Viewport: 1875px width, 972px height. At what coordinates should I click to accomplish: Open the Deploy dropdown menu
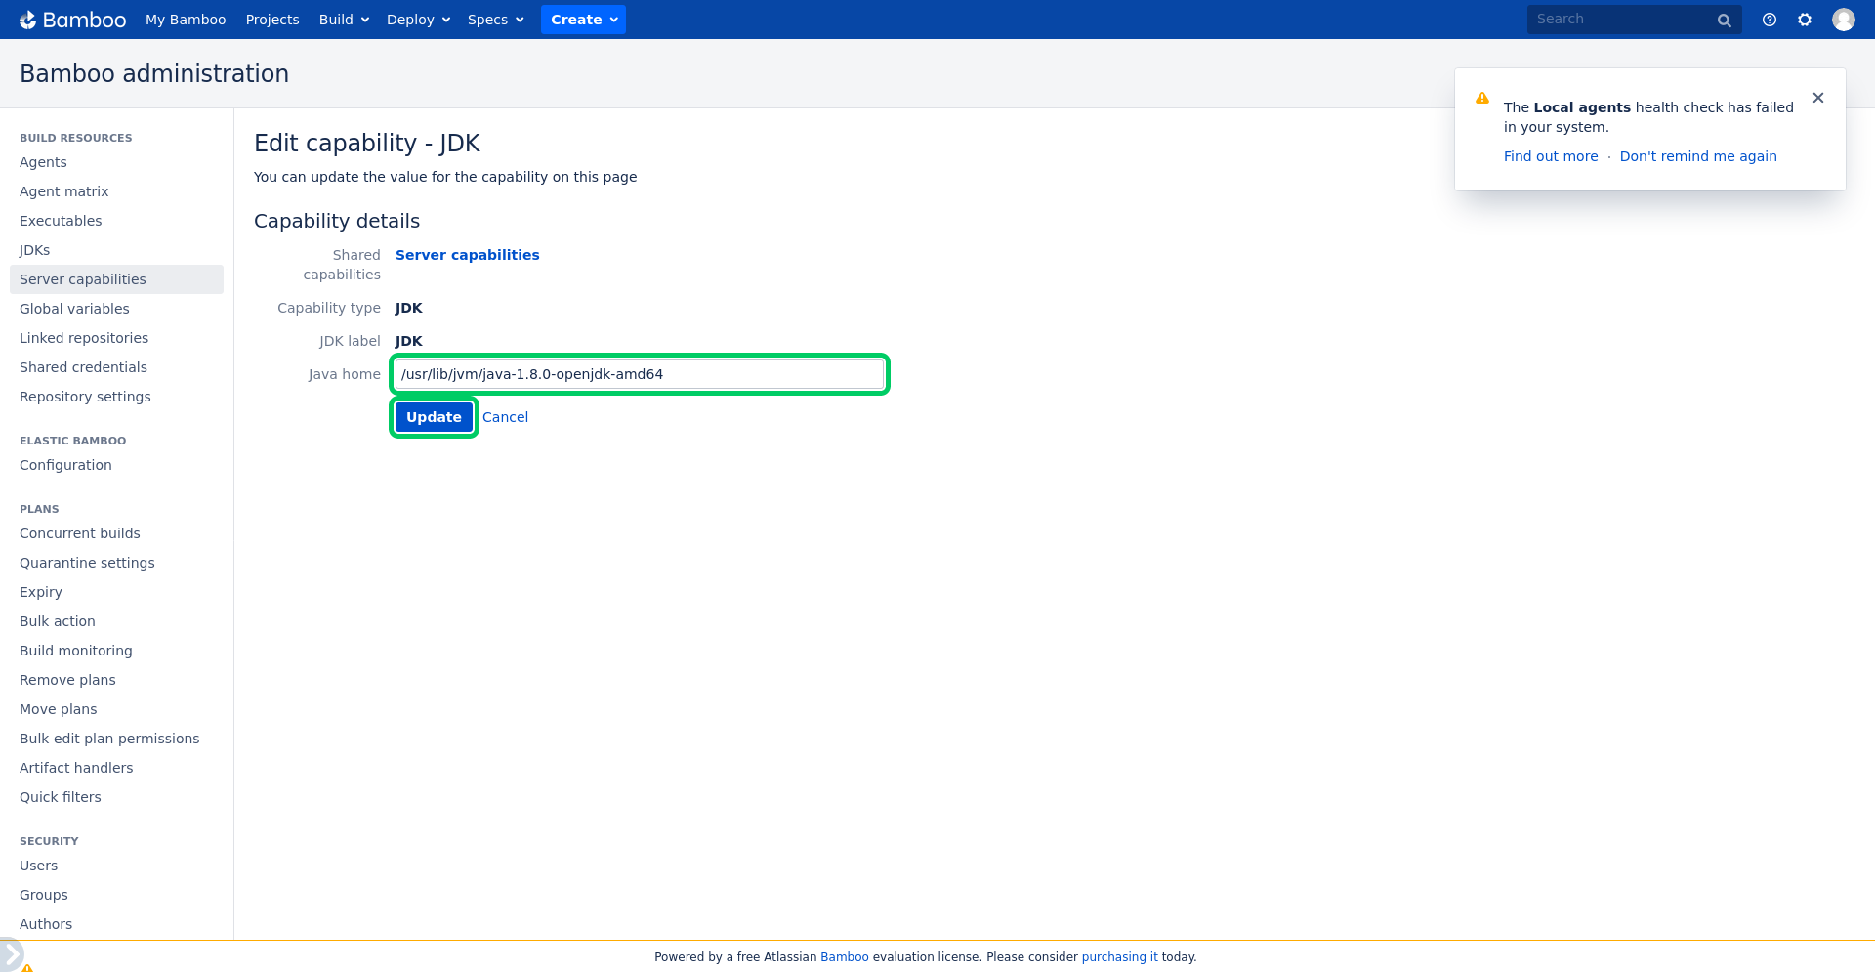[x=418, y=20]
